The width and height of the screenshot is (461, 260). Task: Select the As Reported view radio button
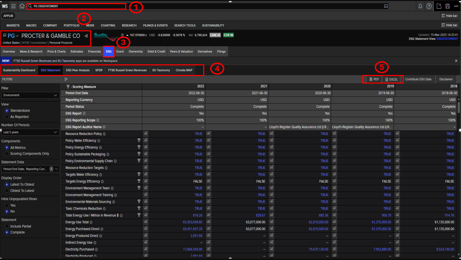coord(7,117)
